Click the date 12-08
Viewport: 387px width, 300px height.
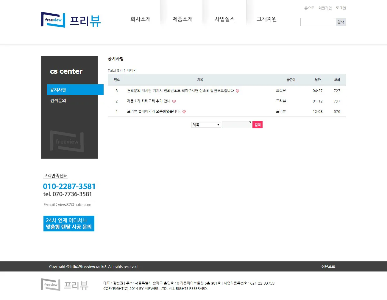pos(318,111)
